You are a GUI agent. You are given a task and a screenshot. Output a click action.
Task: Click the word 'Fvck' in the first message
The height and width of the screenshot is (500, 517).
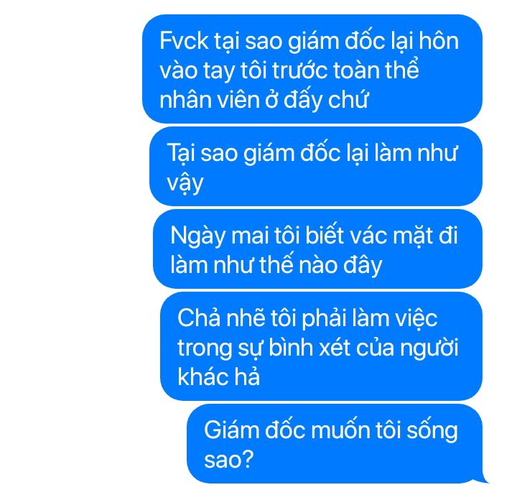(x=184, y=41)
